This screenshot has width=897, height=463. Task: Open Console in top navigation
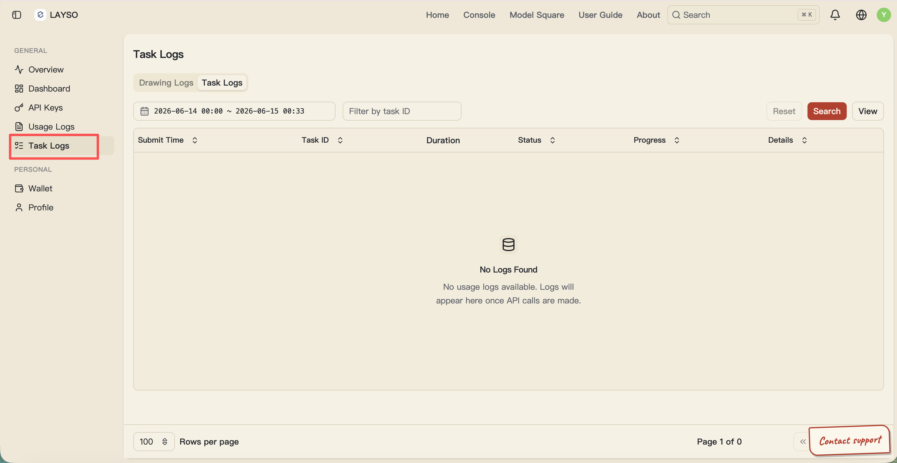(x=479, y=15)
